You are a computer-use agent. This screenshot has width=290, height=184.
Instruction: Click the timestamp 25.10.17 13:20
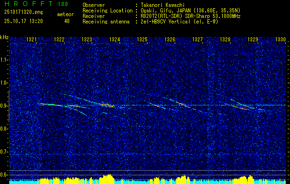24,21
